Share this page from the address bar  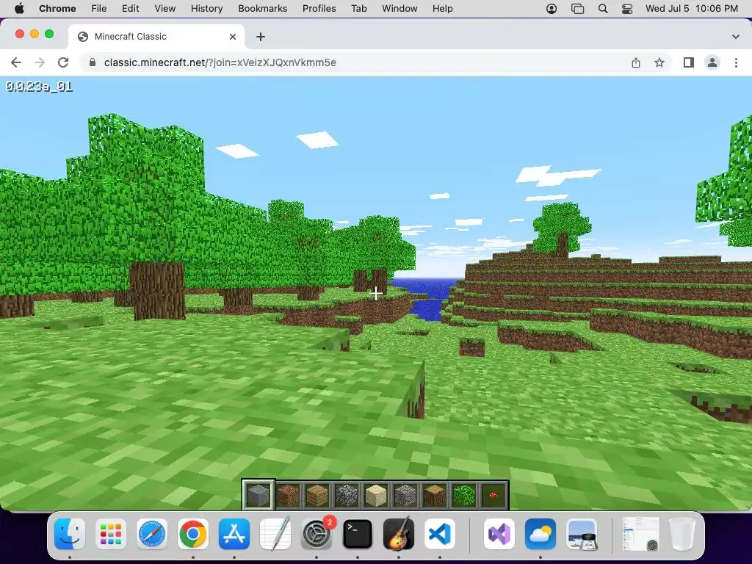(636, 62)
